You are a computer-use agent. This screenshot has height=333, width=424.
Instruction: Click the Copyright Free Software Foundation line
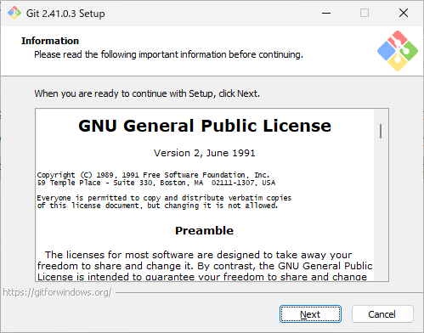click(x=153, y=175)
